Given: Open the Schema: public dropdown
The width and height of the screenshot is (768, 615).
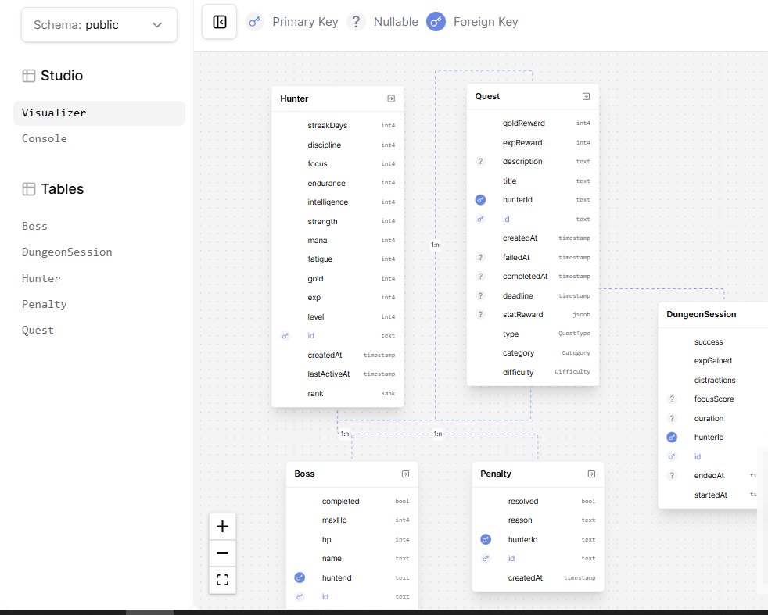Looking at the screenshot, I should (x=99, y=25).
